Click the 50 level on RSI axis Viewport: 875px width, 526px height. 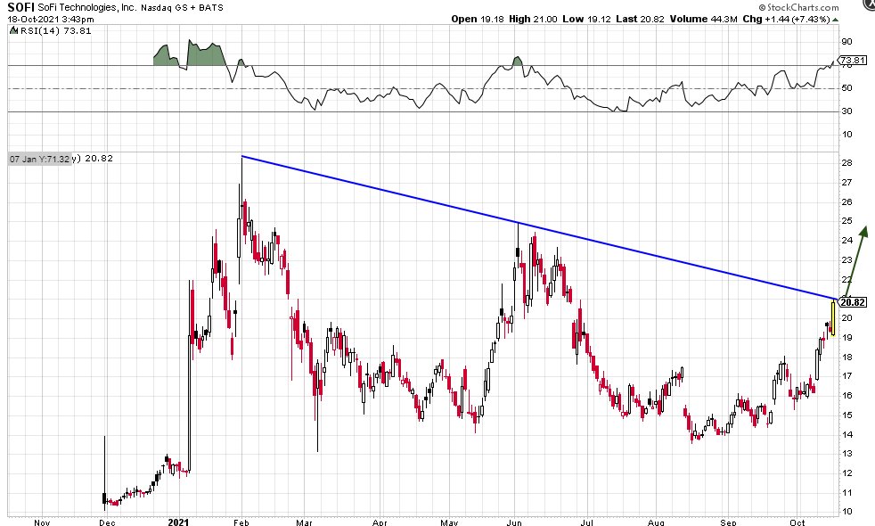(846, 88)
